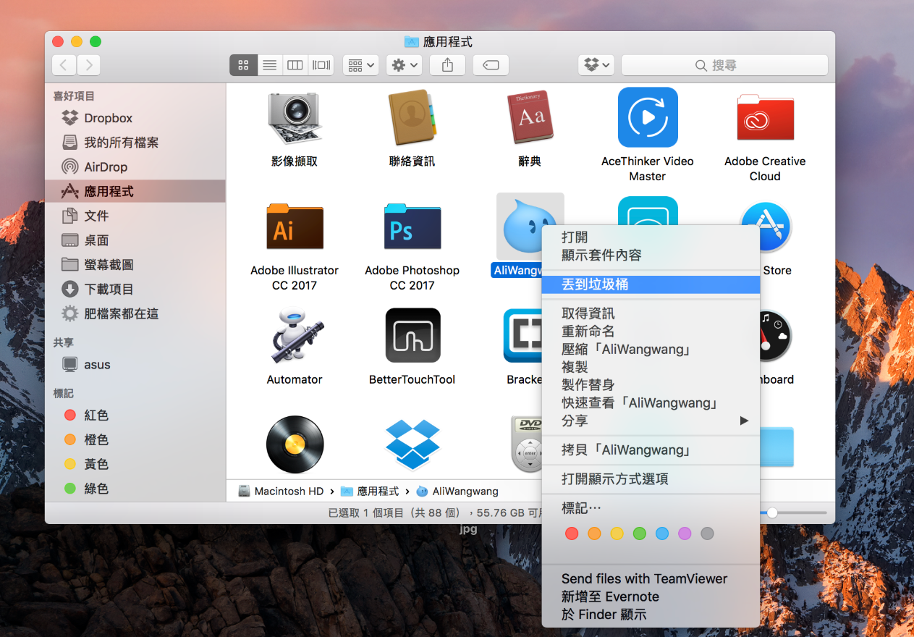Select the Brackets app icon
914x637 pixels.
coord(522,335)
